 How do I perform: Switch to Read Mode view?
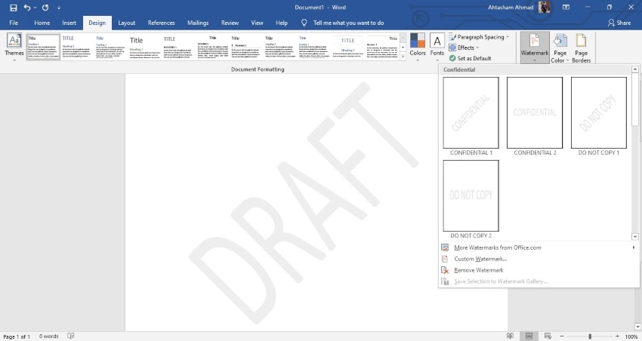[510, 336]
